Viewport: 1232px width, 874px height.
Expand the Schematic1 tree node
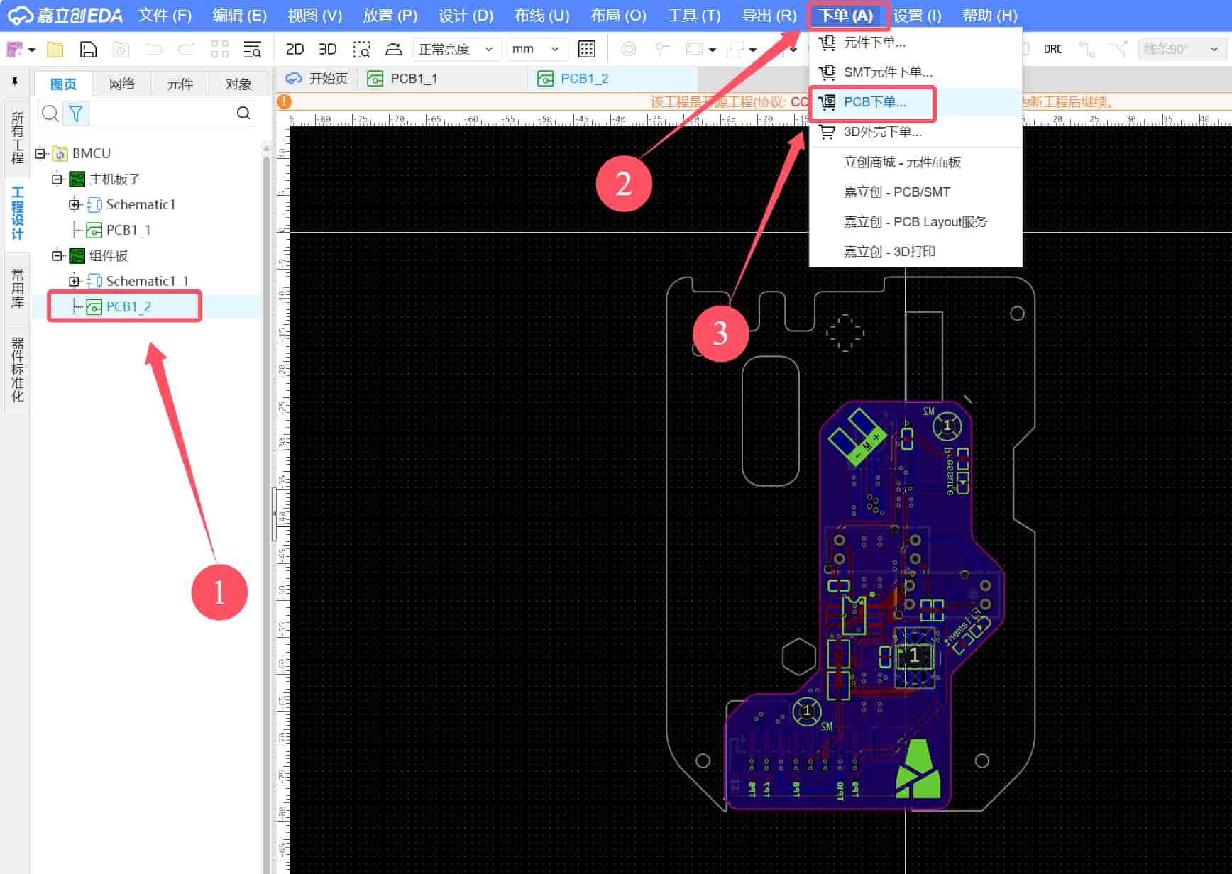pyautogui.click(x=74, y=204)
